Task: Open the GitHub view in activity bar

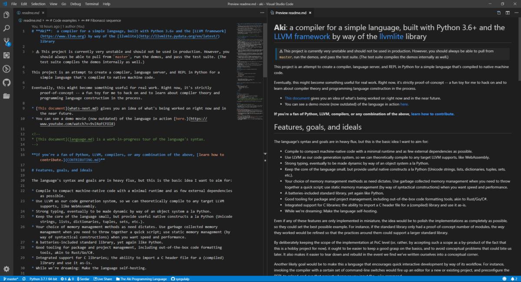Action: click(x=7, y=82)
